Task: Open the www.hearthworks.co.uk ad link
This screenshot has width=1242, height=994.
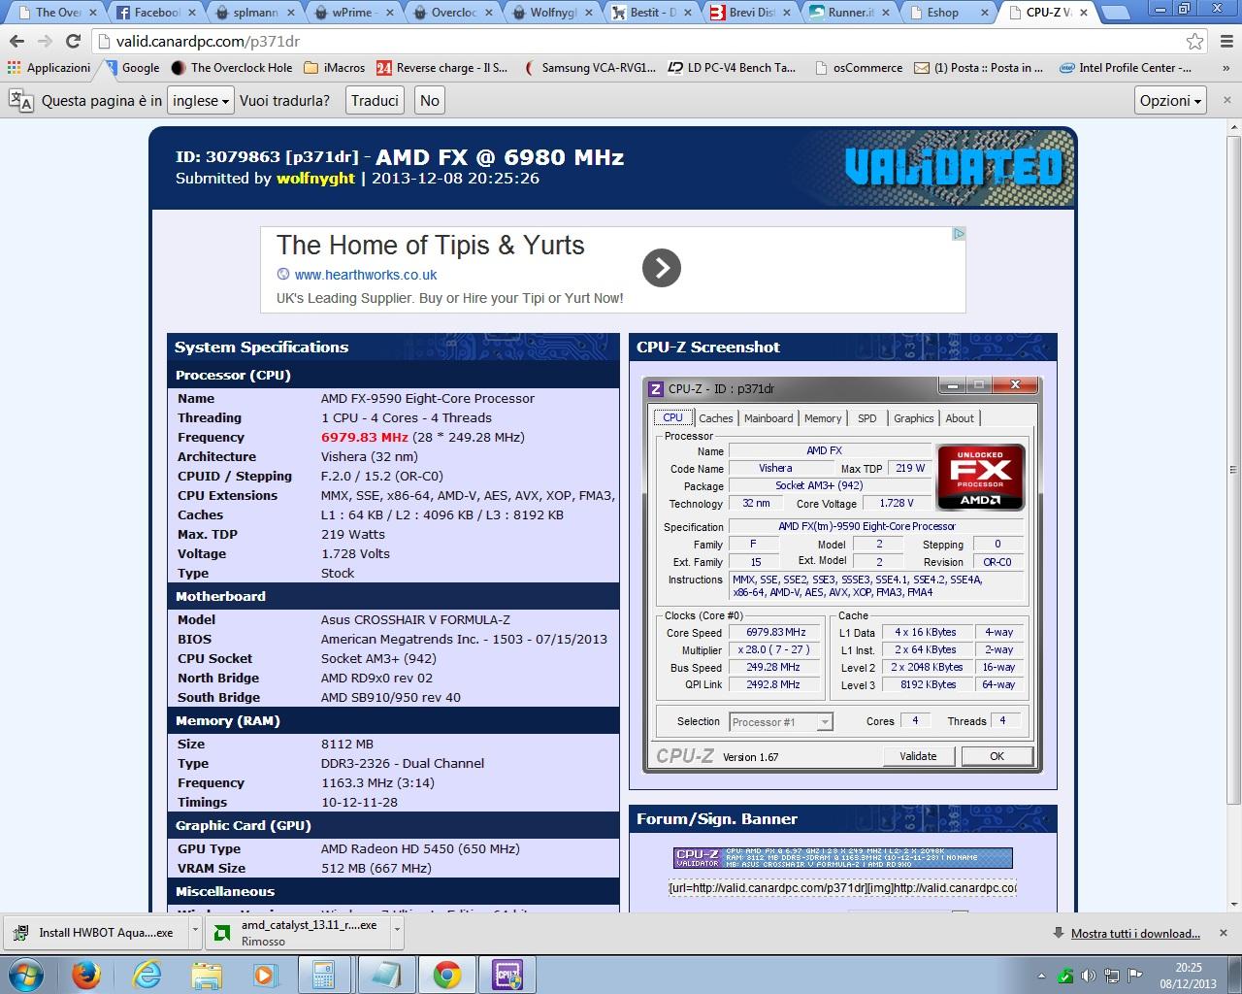Action: 365,275
